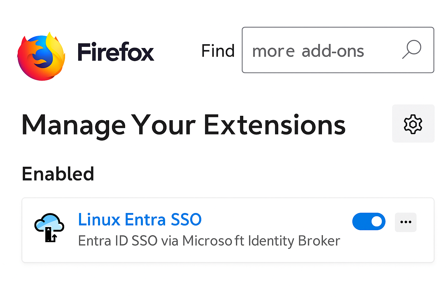Switch the blue enable toggle for the extension
The image size is (448, 298).
(369, 221)
